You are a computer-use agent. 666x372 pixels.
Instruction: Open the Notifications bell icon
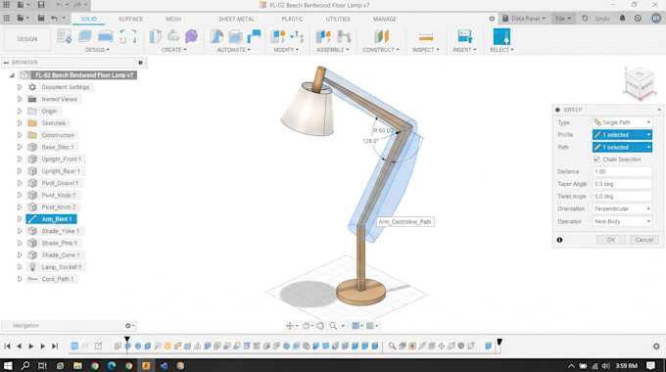click(x=622, y=19)
